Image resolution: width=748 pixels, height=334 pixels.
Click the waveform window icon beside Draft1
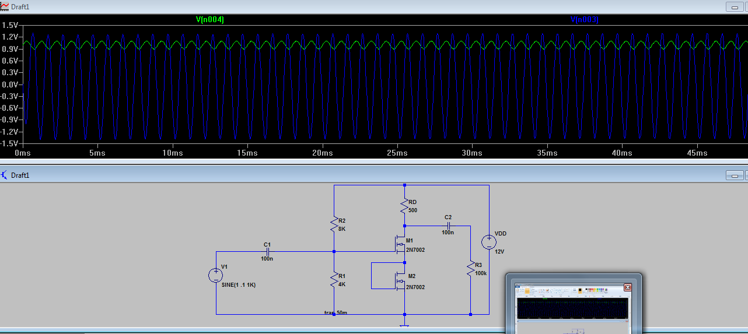(x=5, y=6)
